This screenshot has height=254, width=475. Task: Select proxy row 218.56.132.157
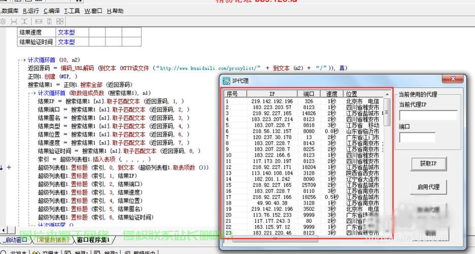click(x=304, y=131)
